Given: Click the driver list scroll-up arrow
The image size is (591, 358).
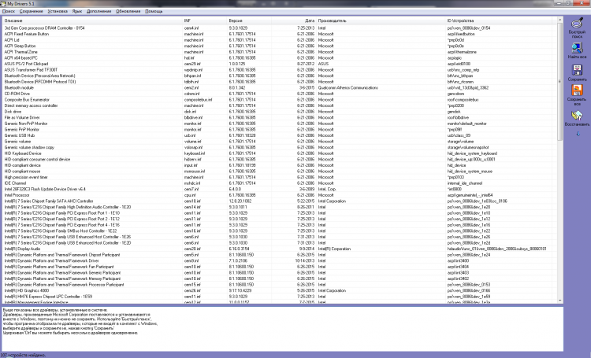Looking at the screenshot, I should 559,19.
